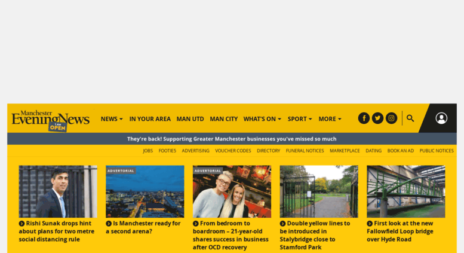The image size is (464, 253).
Task: Click the Manchester Evening News logo
Action: (x=50, y=120)
